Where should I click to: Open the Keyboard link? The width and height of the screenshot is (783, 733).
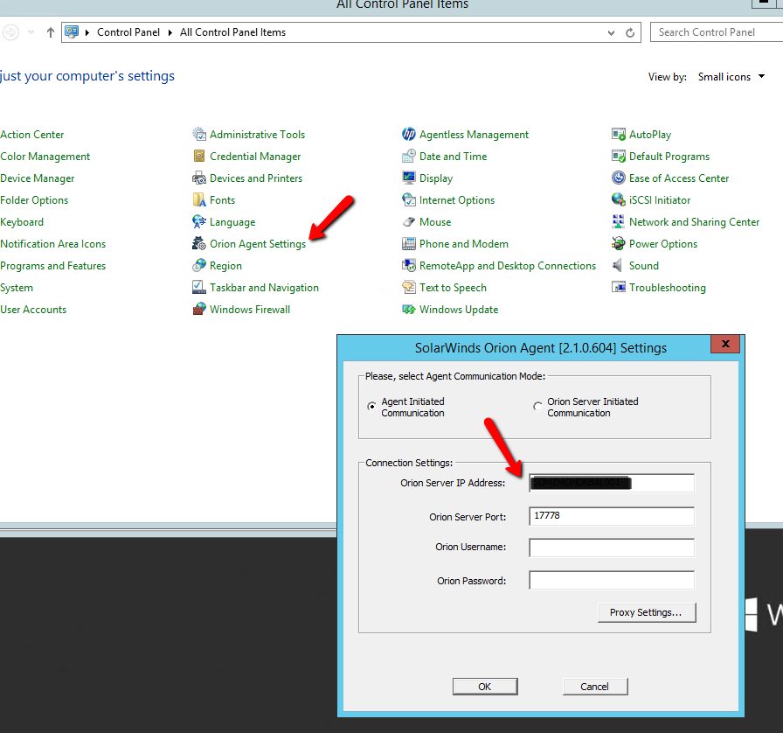click(22, 222)
